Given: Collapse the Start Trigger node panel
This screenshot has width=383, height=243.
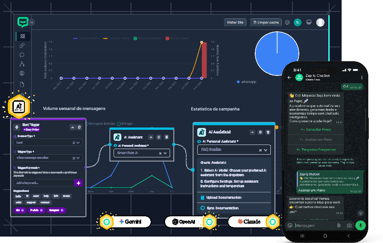Looking at the screenshot, I should 73,127.
